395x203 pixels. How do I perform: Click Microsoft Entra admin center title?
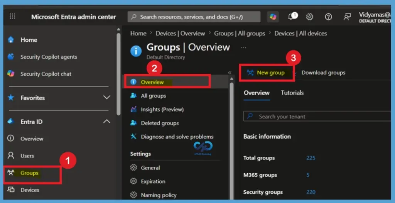[x=74, y=17]
